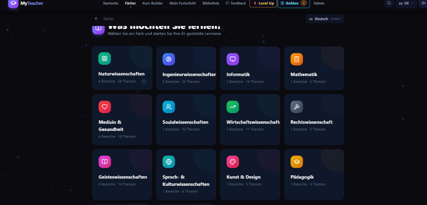This screenshot has width=427, height=205.
Task: Select the Fächer nav item
Action: 131,3
